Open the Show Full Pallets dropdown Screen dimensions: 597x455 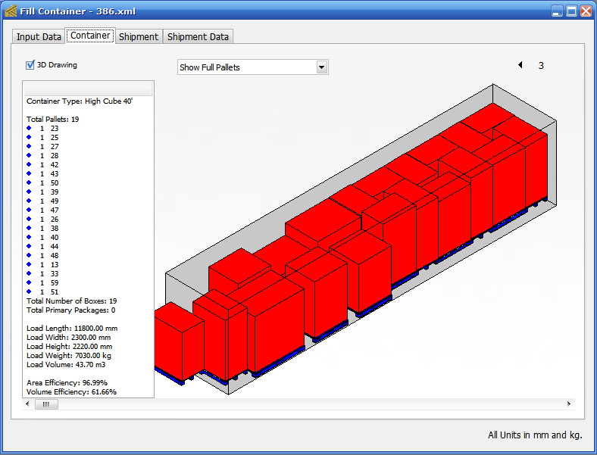tap(253, 67)
